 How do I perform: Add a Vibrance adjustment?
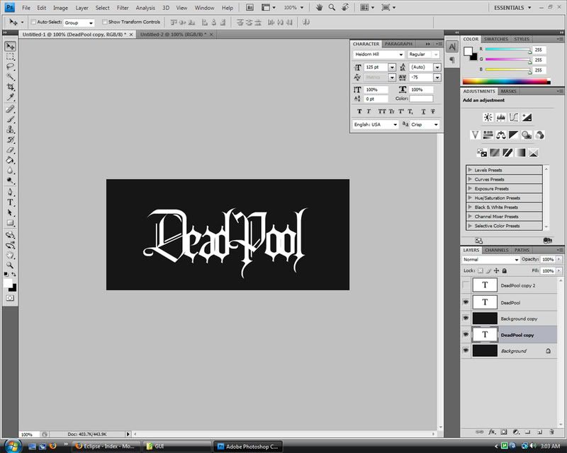tap(475, 135)
